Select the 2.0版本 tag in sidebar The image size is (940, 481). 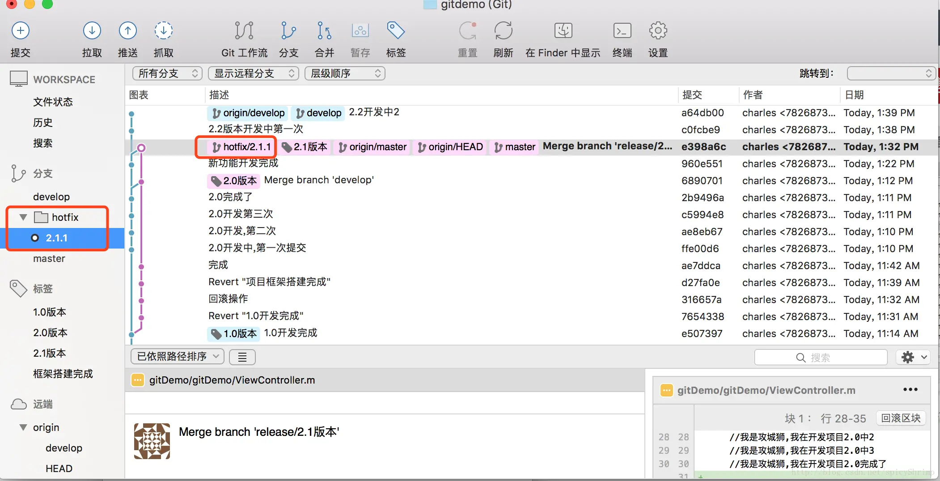click(x=50, y=333)
